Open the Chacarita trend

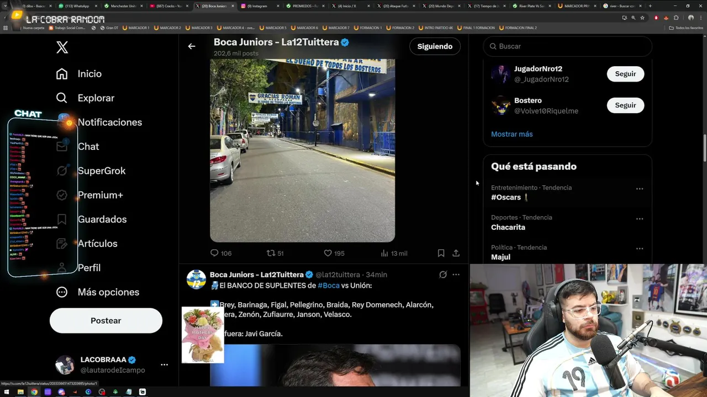pyautogui.click(x=568, y=223)
